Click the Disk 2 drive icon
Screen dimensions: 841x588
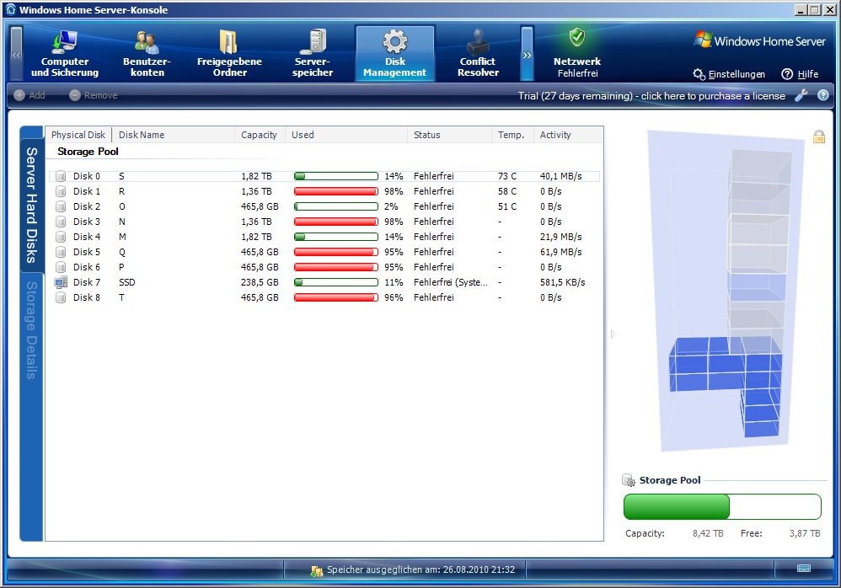61,206
